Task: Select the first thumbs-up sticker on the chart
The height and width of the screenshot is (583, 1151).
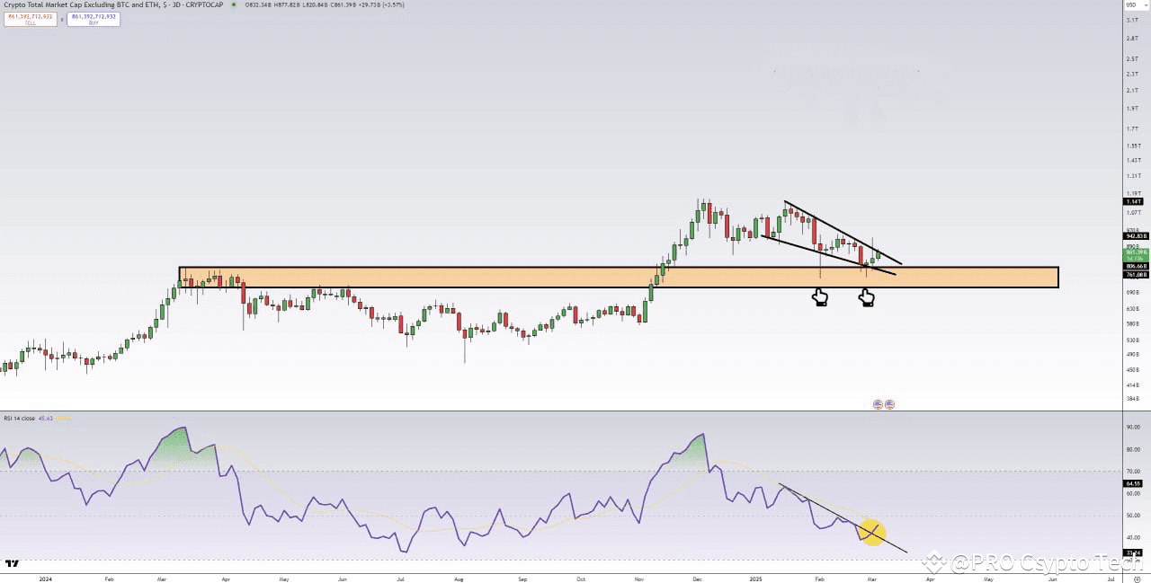Action: pyautogui.click(x=819, y=296)
